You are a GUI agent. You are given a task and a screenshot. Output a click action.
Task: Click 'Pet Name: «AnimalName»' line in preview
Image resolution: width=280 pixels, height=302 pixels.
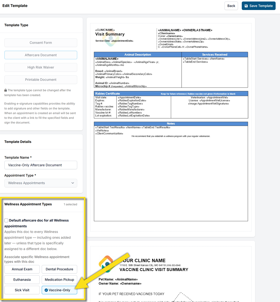(x=118, y=279)
